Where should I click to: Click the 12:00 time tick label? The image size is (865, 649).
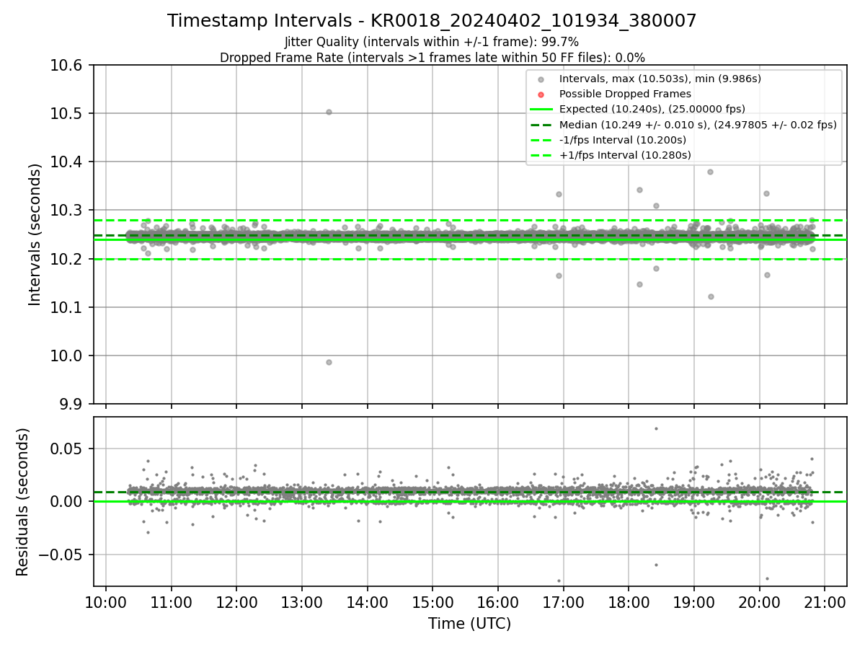click(x=236, y=604)
